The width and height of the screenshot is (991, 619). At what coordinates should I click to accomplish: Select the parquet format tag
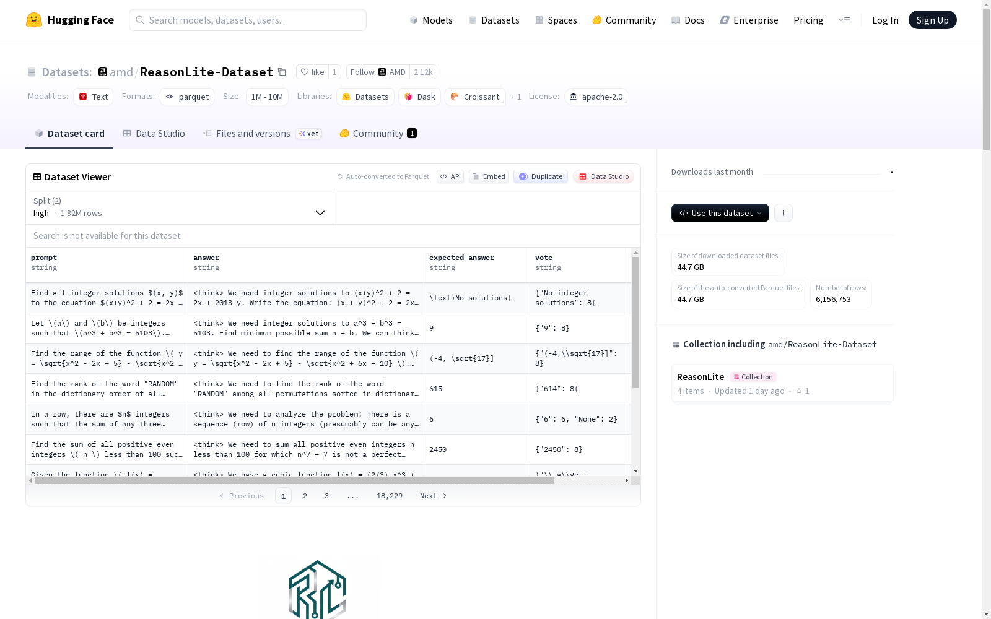(x=187, y=97)
